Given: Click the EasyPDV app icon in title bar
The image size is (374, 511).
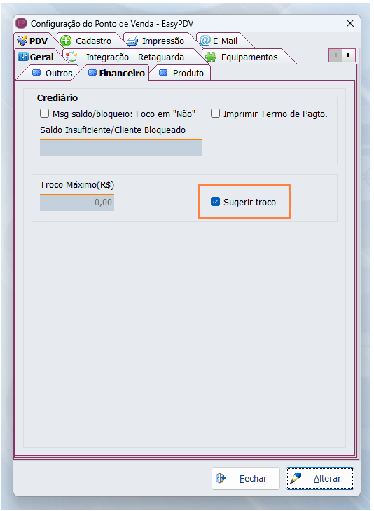Looking at the screenshot, I should click(x=21, y=23).
